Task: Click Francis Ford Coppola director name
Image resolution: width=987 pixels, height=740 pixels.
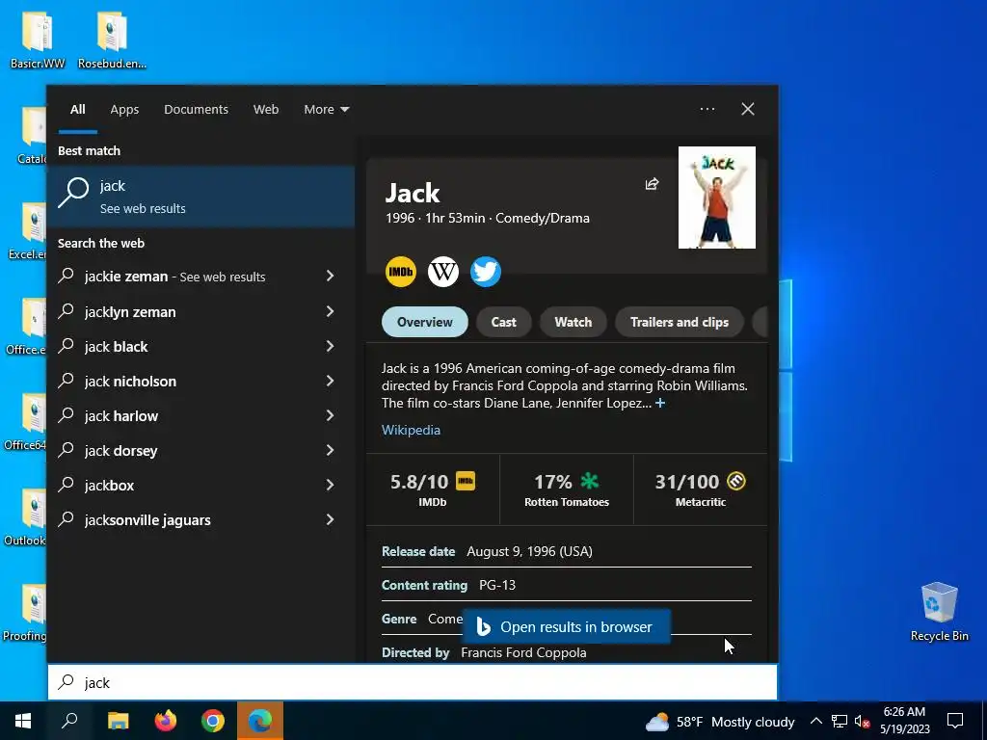Action: point(523,652)
